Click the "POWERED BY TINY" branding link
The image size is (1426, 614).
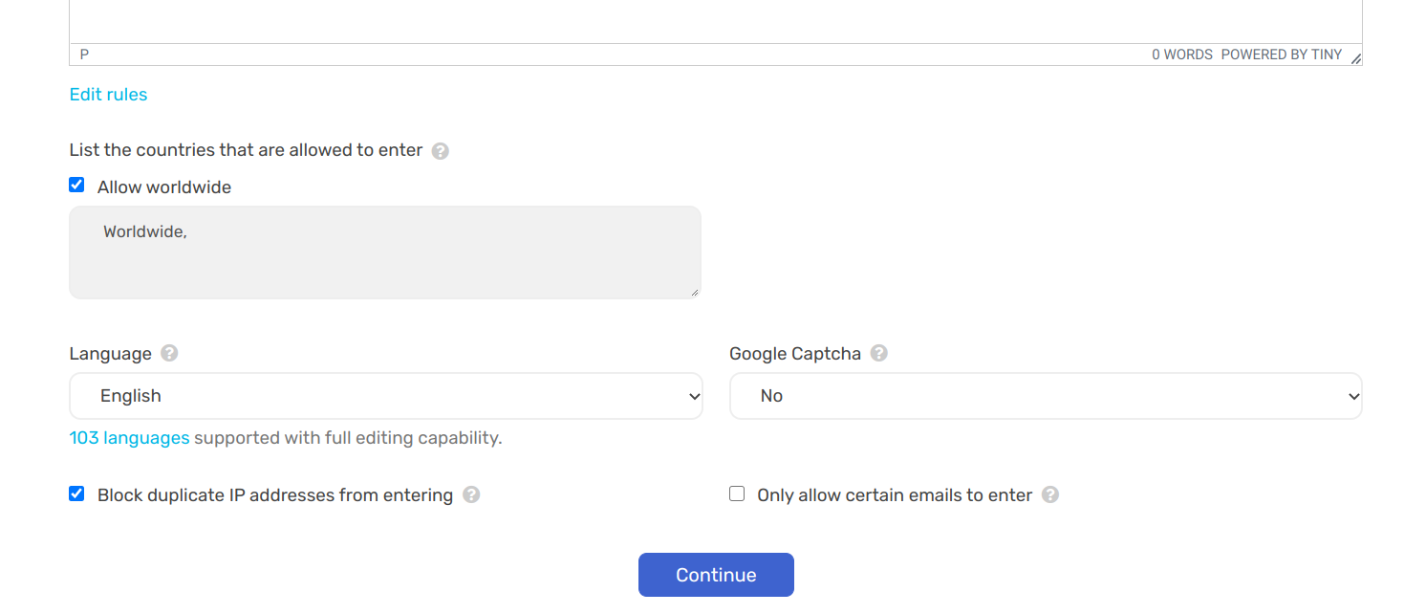pyautogui.click(x=1282, y=54)
